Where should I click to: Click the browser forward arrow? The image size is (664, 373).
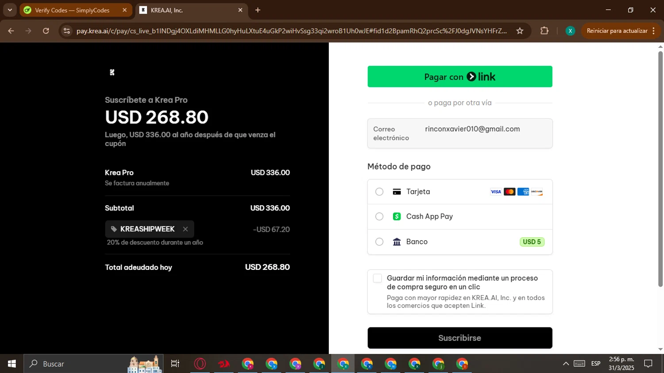[x=28, y=31]
